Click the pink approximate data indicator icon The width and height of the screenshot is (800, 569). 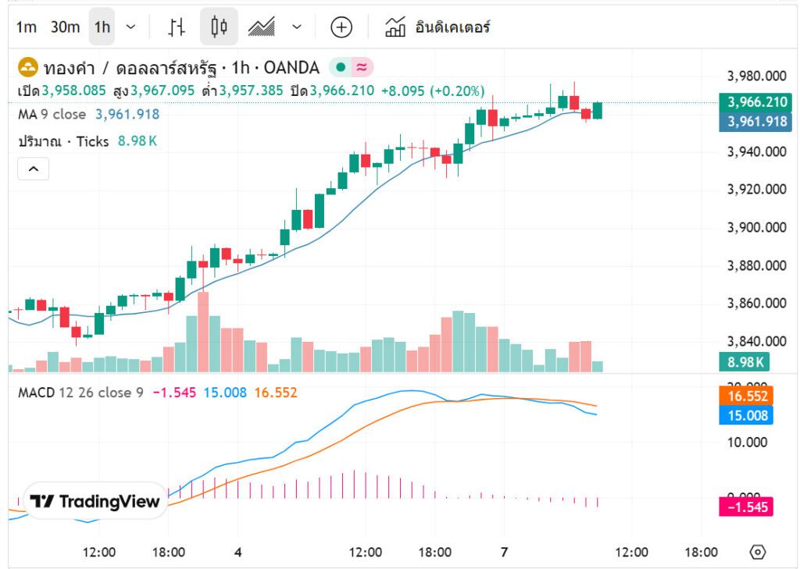pyautogui.click(x=362, y=67)
